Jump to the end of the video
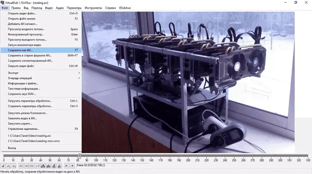This screenshot has height=174, width=312. (38, 166)
